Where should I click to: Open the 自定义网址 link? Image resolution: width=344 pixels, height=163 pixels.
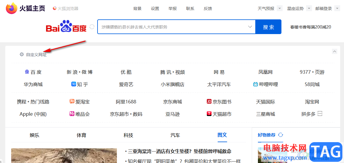pyautogui.click(x=36, y=55)
